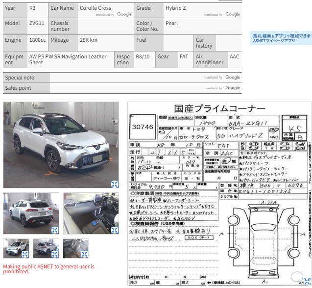The image size is (312, 288).
Task: Select the R3 year value
Action: tap(32, 8)
